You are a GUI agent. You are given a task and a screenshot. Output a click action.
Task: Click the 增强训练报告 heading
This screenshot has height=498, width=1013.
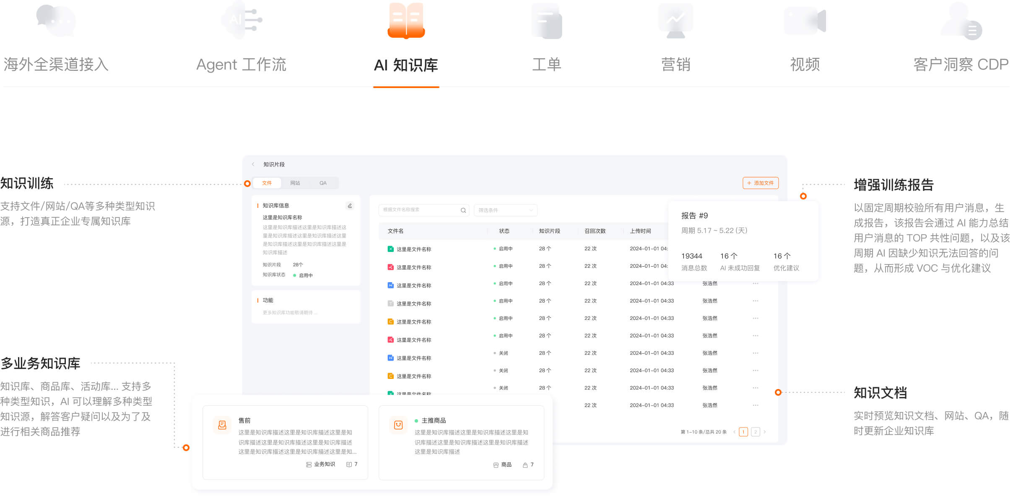894,185
